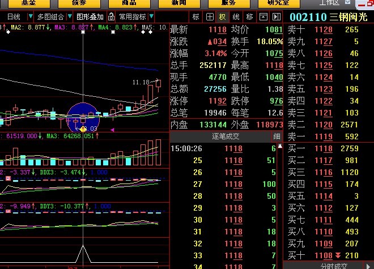The image size is (374, 269).
Task: Open the 工作区 dropdown arrow
Action: [348, 2]
